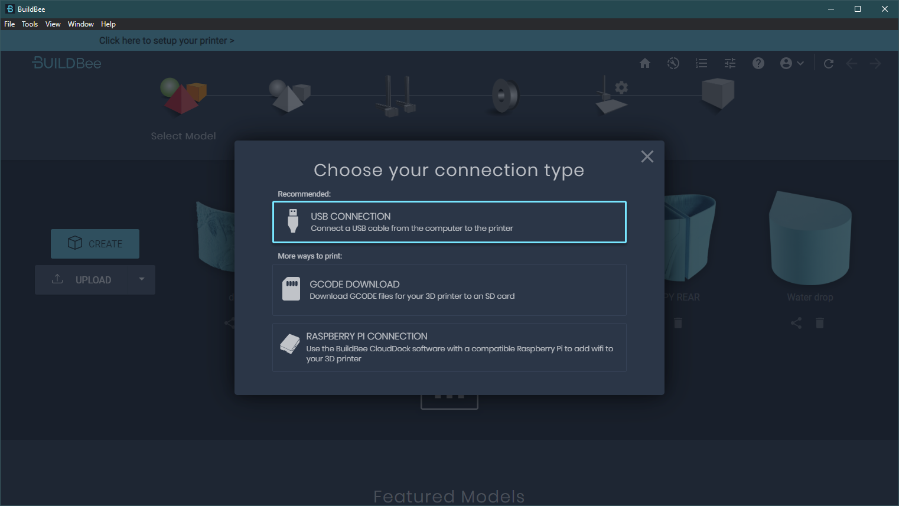Click the BuildBee title bar app icon
The image size is (899, 506).
(x=9, y=9)
